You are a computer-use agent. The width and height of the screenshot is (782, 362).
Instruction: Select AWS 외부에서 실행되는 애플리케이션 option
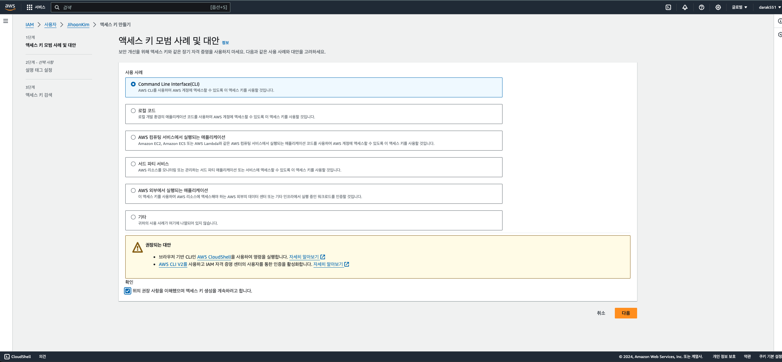[x=133, y=190]
